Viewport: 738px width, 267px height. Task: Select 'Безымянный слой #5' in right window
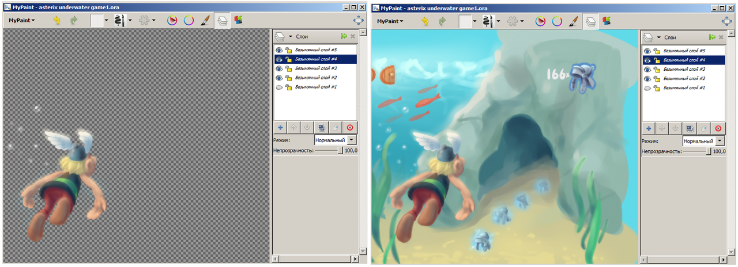pyautogui.click(x=684, y=50)
